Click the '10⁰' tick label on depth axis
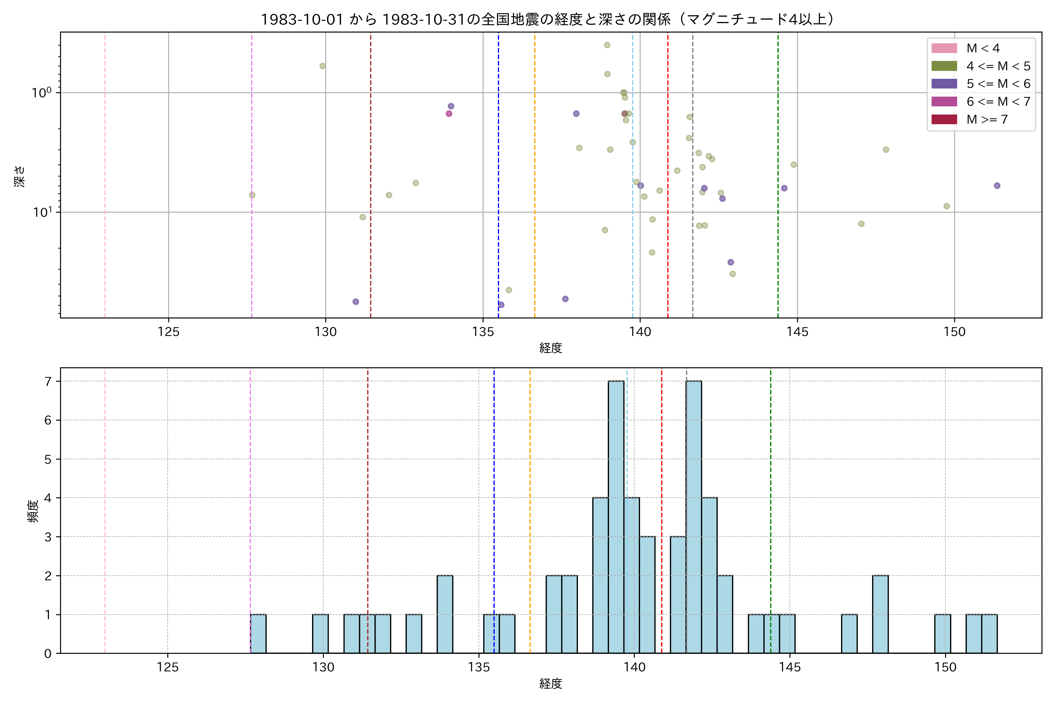 tap(42, 93)
